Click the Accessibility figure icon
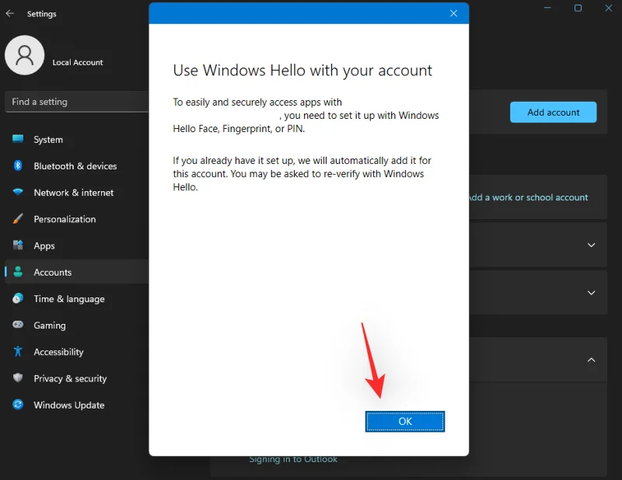 click(x=18, y=351)
